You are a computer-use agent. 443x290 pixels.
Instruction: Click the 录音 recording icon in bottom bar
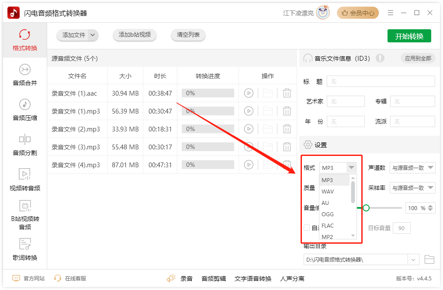pos(171,278)
